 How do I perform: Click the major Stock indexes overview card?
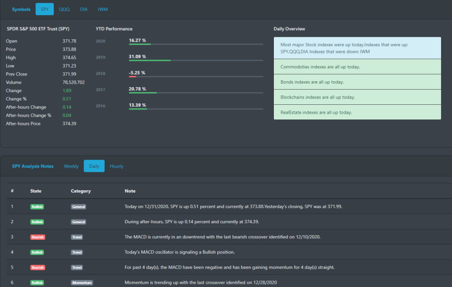[357, 48]
